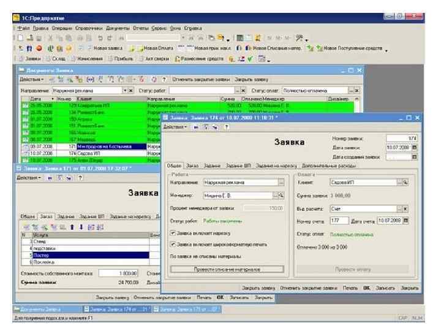Click Номер счета input field
Image resolution: width=441 pixels, height=331 pixels.
pyautogui.click(x=339, y=221)
